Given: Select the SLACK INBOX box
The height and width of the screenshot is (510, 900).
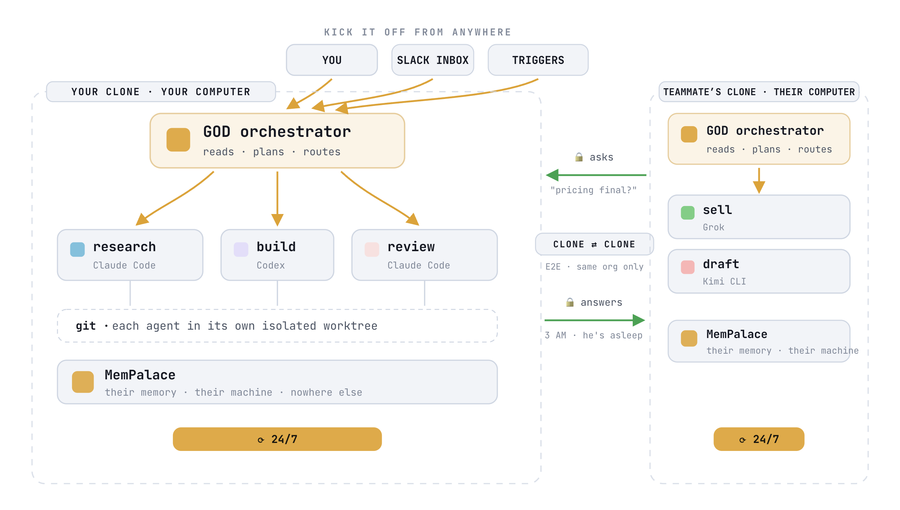Looking at the screenshot, I should coord(432,60).
